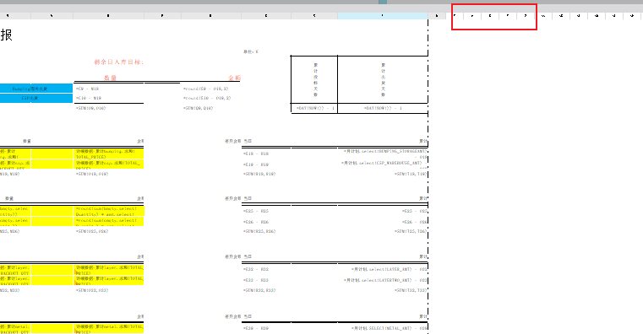Click the cell containing =C10 - M19
The width and height of the screenshot is (643, 334).
(x=109, y=98)
